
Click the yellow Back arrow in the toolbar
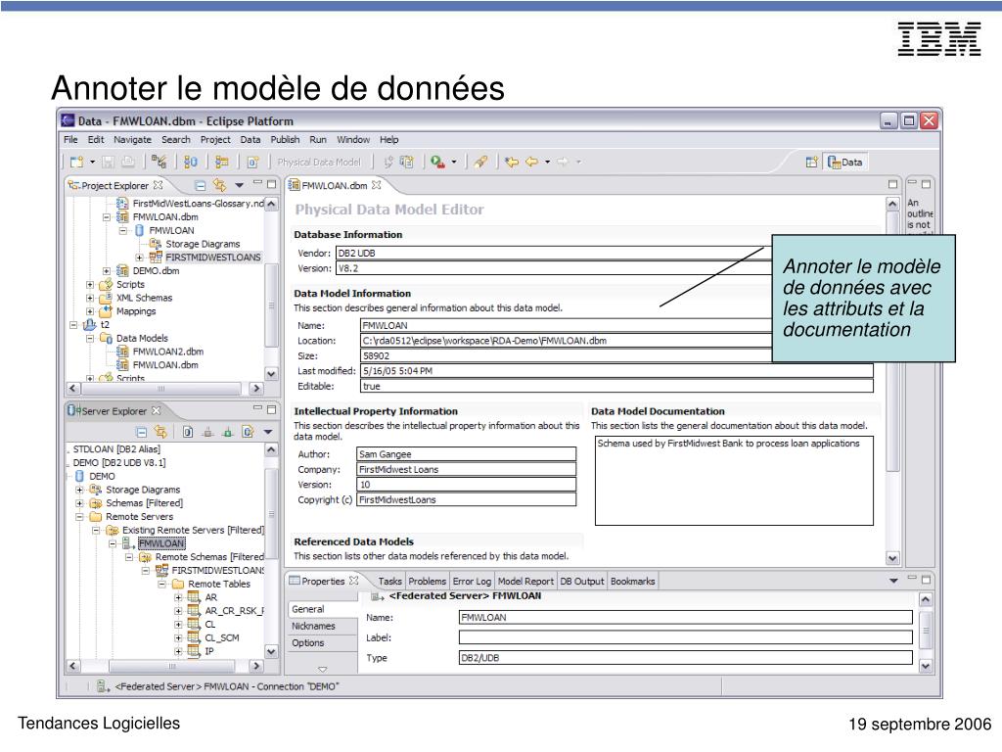click(x=531, y=162)
